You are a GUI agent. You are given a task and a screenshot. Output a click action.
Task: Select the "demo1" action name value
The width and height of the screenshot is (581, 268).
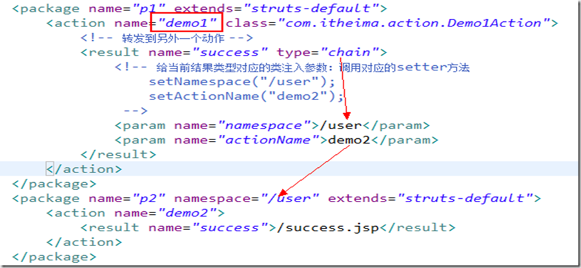tap(187, 23)
